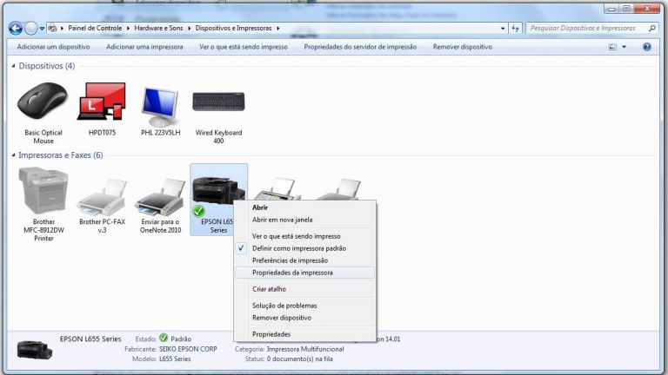Click Adicionar um dispositivo toolbar button
The image size is (668, 375).
[53, 47]
